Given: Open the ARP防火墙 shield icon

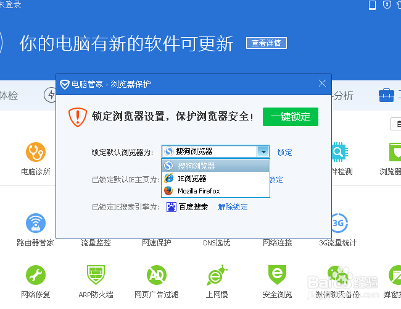Looking at the screenshot, I should point(96,274).
